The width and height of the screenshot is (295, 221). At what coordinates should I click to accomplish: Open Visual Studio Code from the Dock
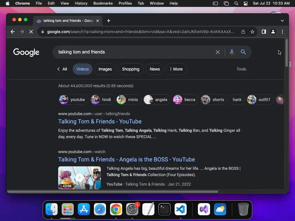(x=181, y=209)
